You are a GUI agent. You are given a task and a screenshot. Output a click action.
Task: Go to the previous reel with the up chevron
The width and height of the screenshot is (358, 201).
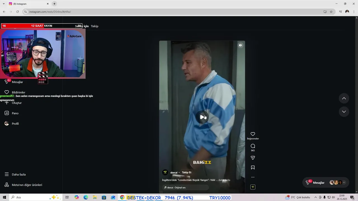(344, 98)
